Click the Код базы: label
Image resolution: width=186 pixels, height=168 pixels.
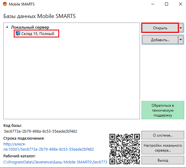click(13, 125)
